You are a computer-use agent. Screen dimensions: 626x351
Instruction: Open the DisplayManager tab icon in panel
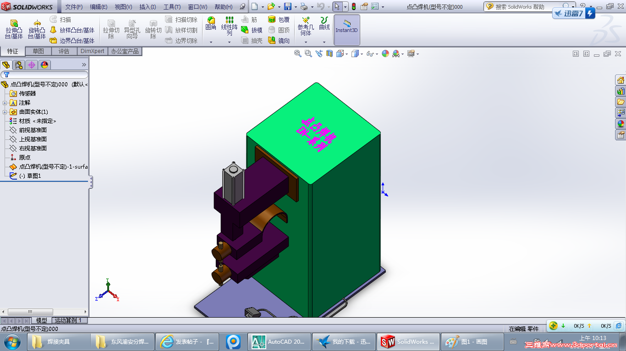[x=44, y=65]
